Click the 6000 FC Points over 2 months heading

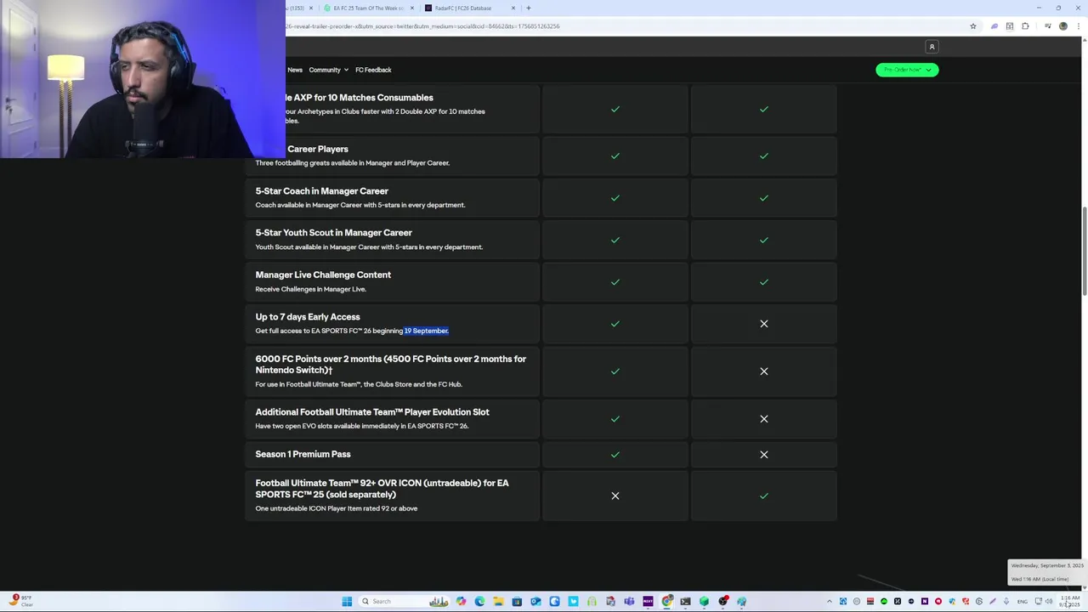(x=391, y=364)
